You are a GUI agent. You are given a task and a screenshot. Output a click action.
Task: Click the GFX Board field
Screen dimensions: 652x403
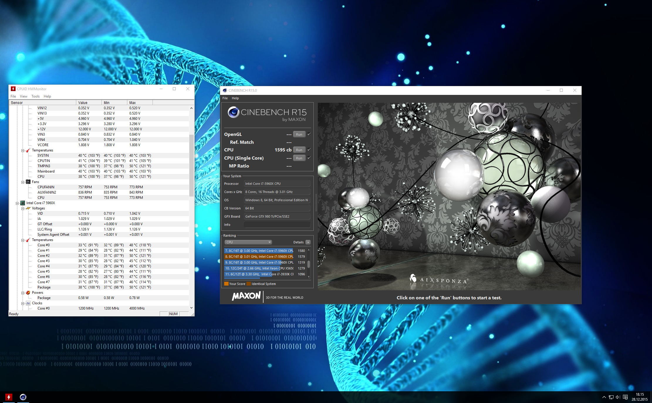pyautogui.click(x=277, y=216)
